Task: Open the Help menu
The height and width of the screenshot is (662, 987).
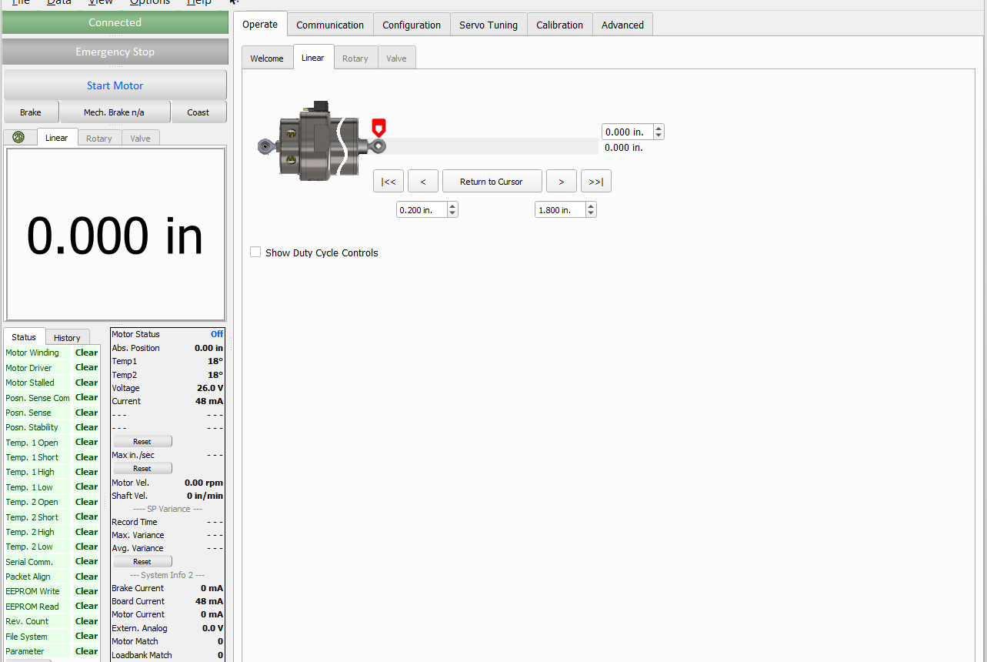Action: (x=199, y=2)
